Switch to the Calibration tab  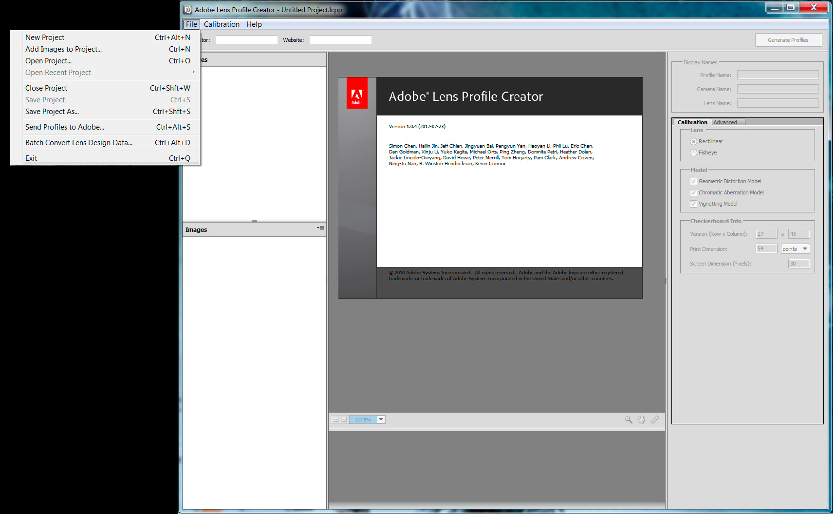[692, 122]
